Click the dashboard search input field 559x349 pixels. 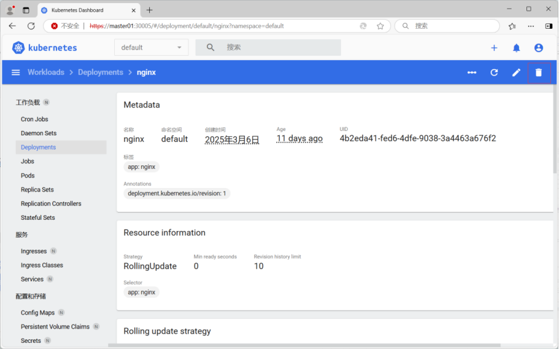point(268,47)
